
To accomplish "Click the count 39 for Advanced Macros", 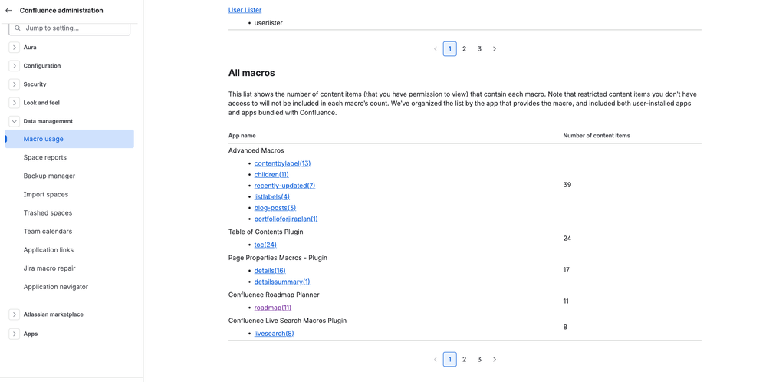I will coord(567,185).
